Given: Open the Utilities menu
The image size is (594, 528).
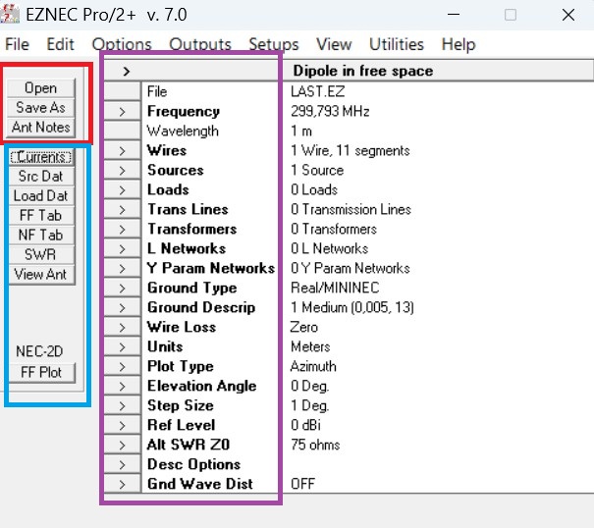Looking at the screenshot, I should tap(396, 44).
